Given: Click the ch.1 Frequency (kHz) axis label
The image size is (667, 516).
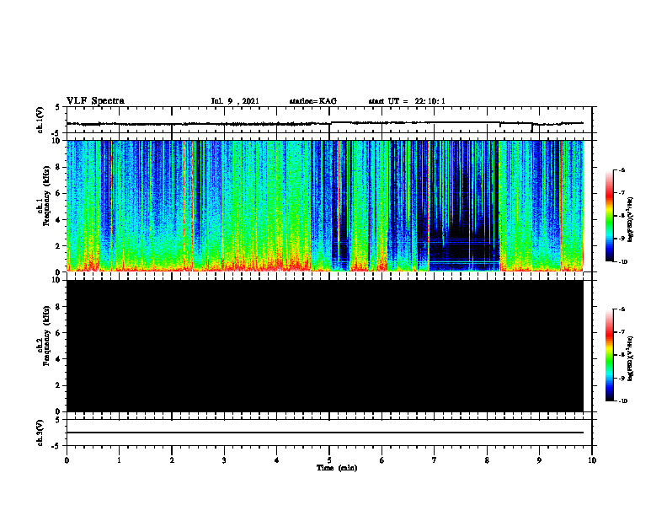Looking at the screenshot, I should (x=44, y=196).
